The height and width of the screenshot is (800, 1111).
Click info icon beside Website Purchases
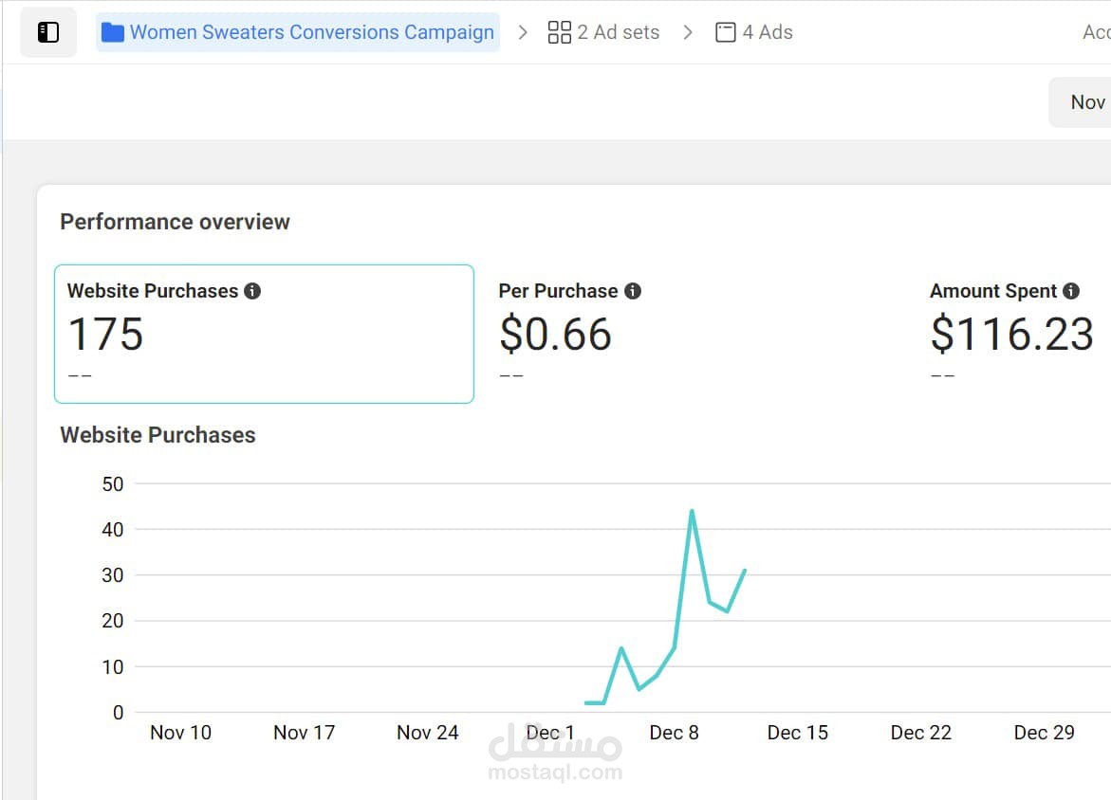(x=252, y=291)
